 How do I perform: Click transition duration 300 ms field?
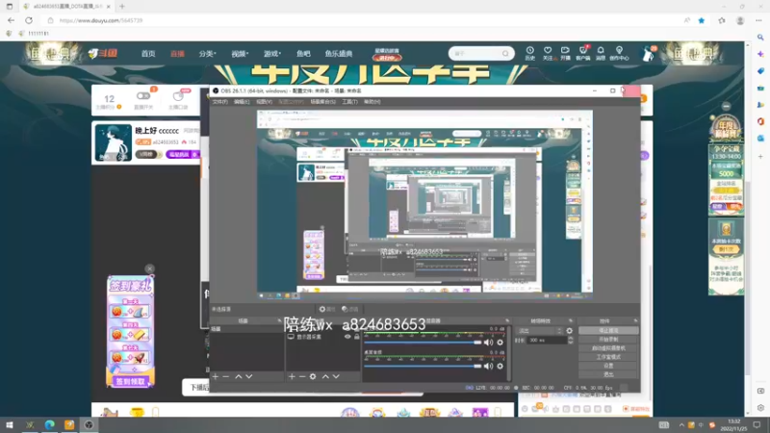point(547,341)
